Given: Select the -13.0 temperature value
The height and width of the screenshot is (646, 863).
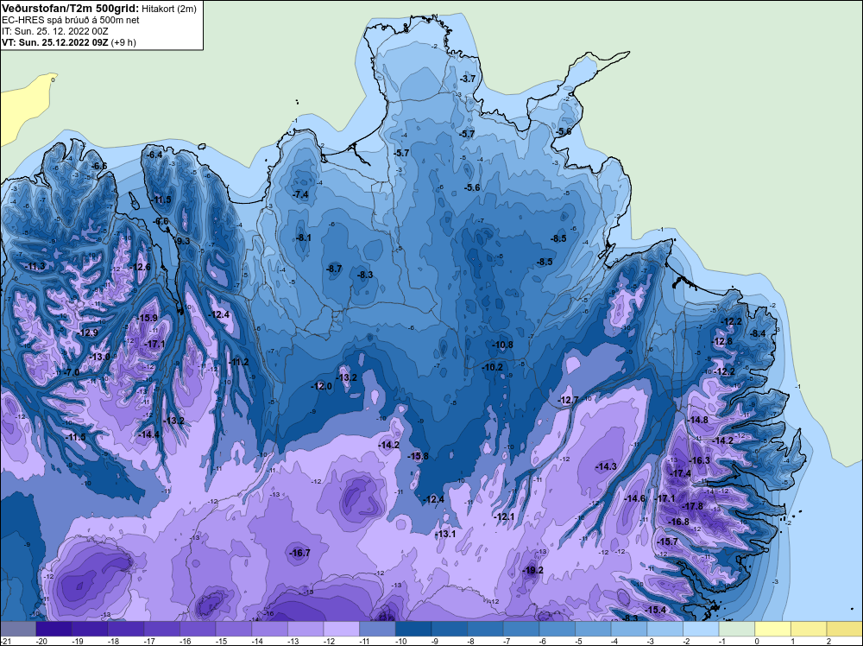Looking at the screenshot, I should (99, 357).
